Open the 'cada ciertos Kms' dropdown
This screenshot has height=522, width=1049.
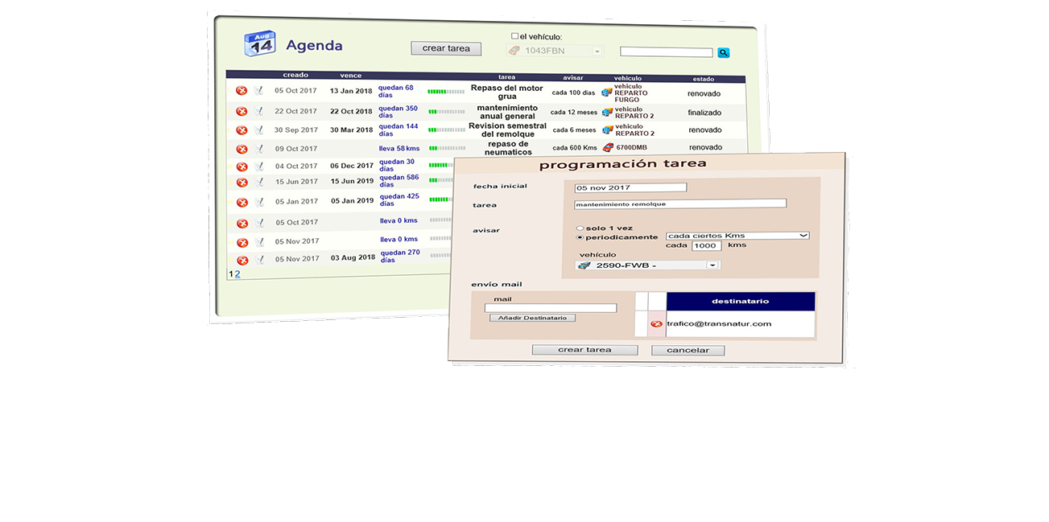[737, 235]
